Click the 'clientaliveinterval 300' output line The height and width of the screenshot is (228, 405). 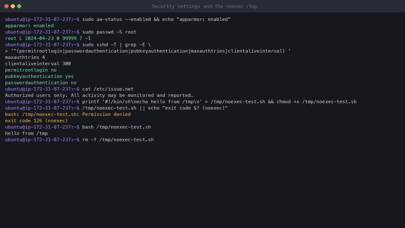pos(38,64)
